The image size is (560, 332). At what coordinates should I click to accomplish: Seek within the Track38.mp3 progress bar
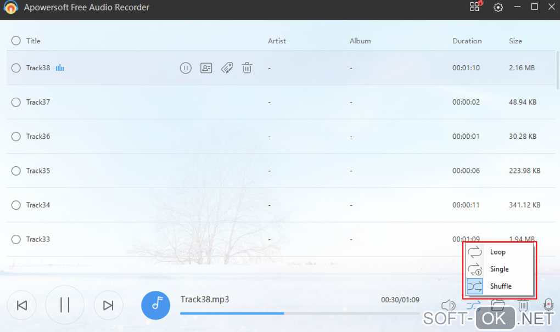tap(300, 313)
